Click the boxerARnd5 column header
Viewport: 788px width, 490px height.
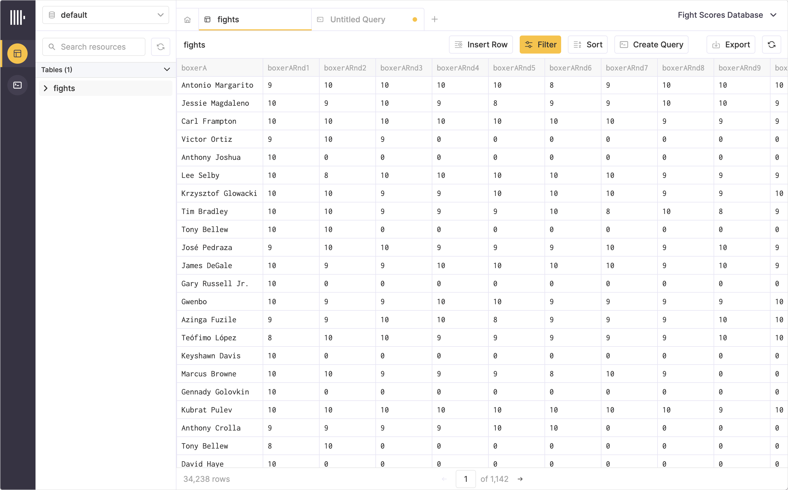pos(516,68)
